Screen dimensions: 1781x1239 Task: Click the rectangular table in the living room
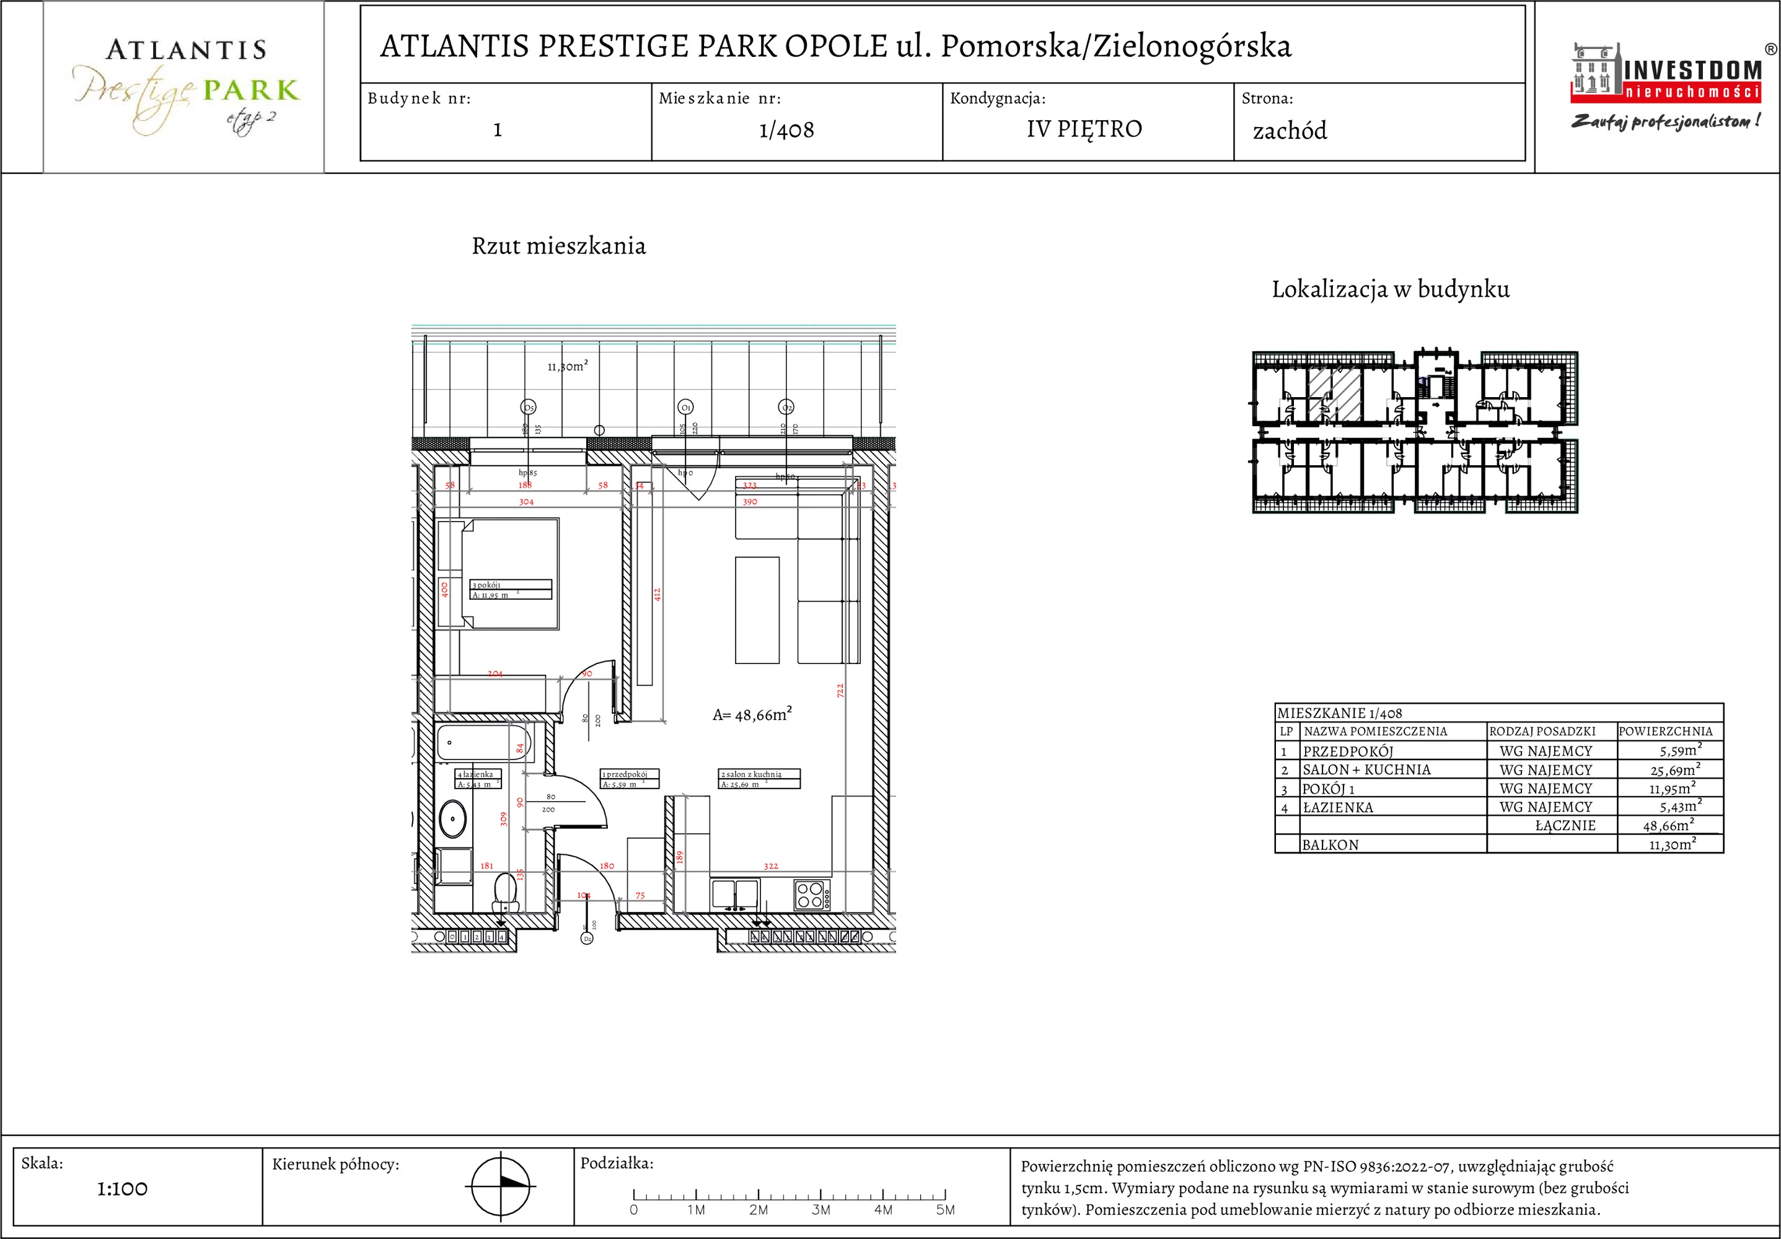coord(757,610)
